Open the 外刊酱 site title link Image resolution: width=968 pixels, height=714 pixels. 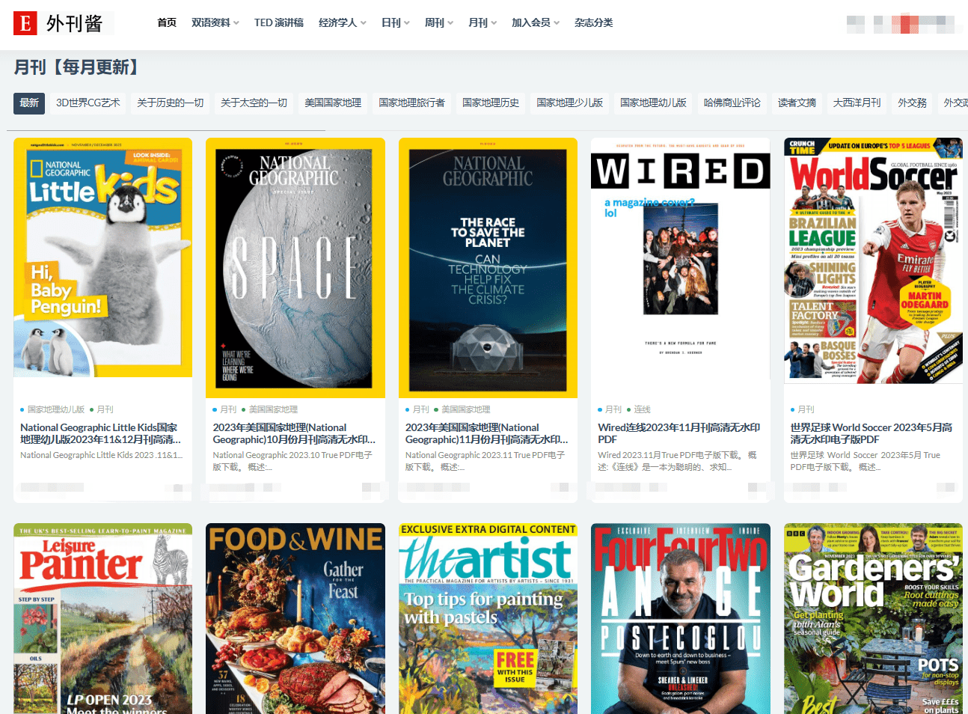(x=74, y=23)
